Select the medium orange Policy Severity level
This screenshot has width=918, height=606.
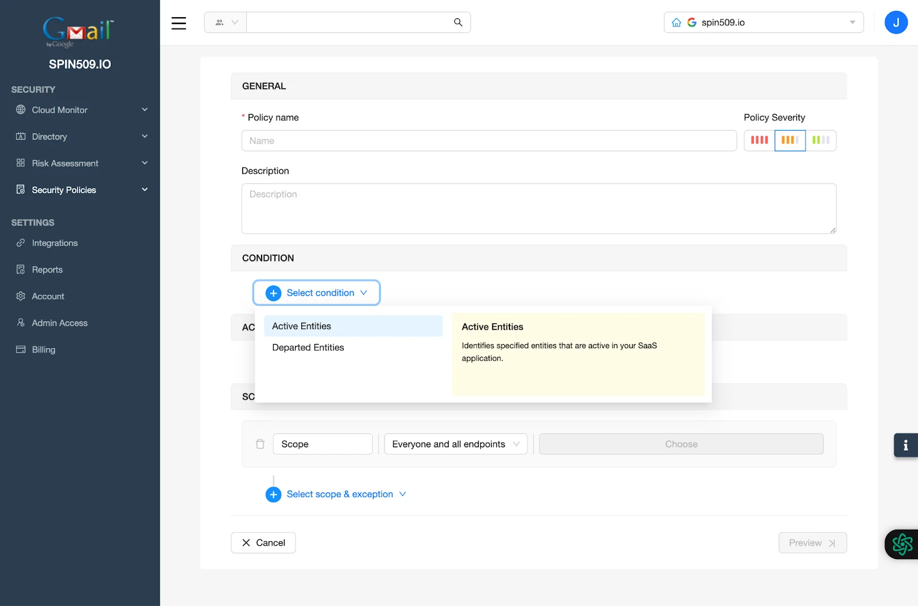[x=790, y=140]
